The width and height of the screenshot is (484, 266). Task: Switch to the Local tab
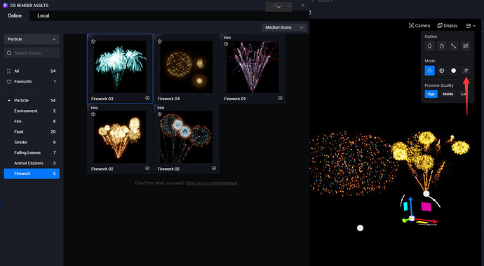pyautogui.click(x=43, y=15)
